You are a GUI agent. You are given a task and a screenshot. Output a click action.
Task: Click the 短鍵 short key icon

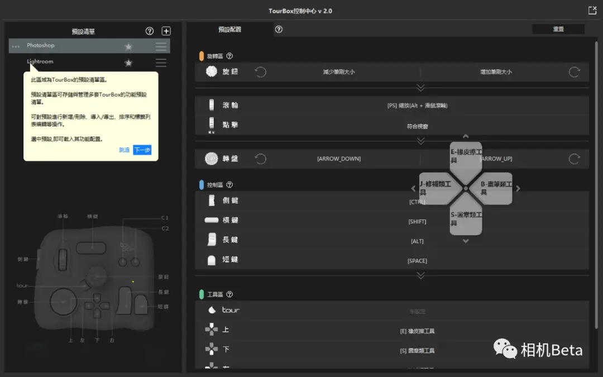click(210, 260)
